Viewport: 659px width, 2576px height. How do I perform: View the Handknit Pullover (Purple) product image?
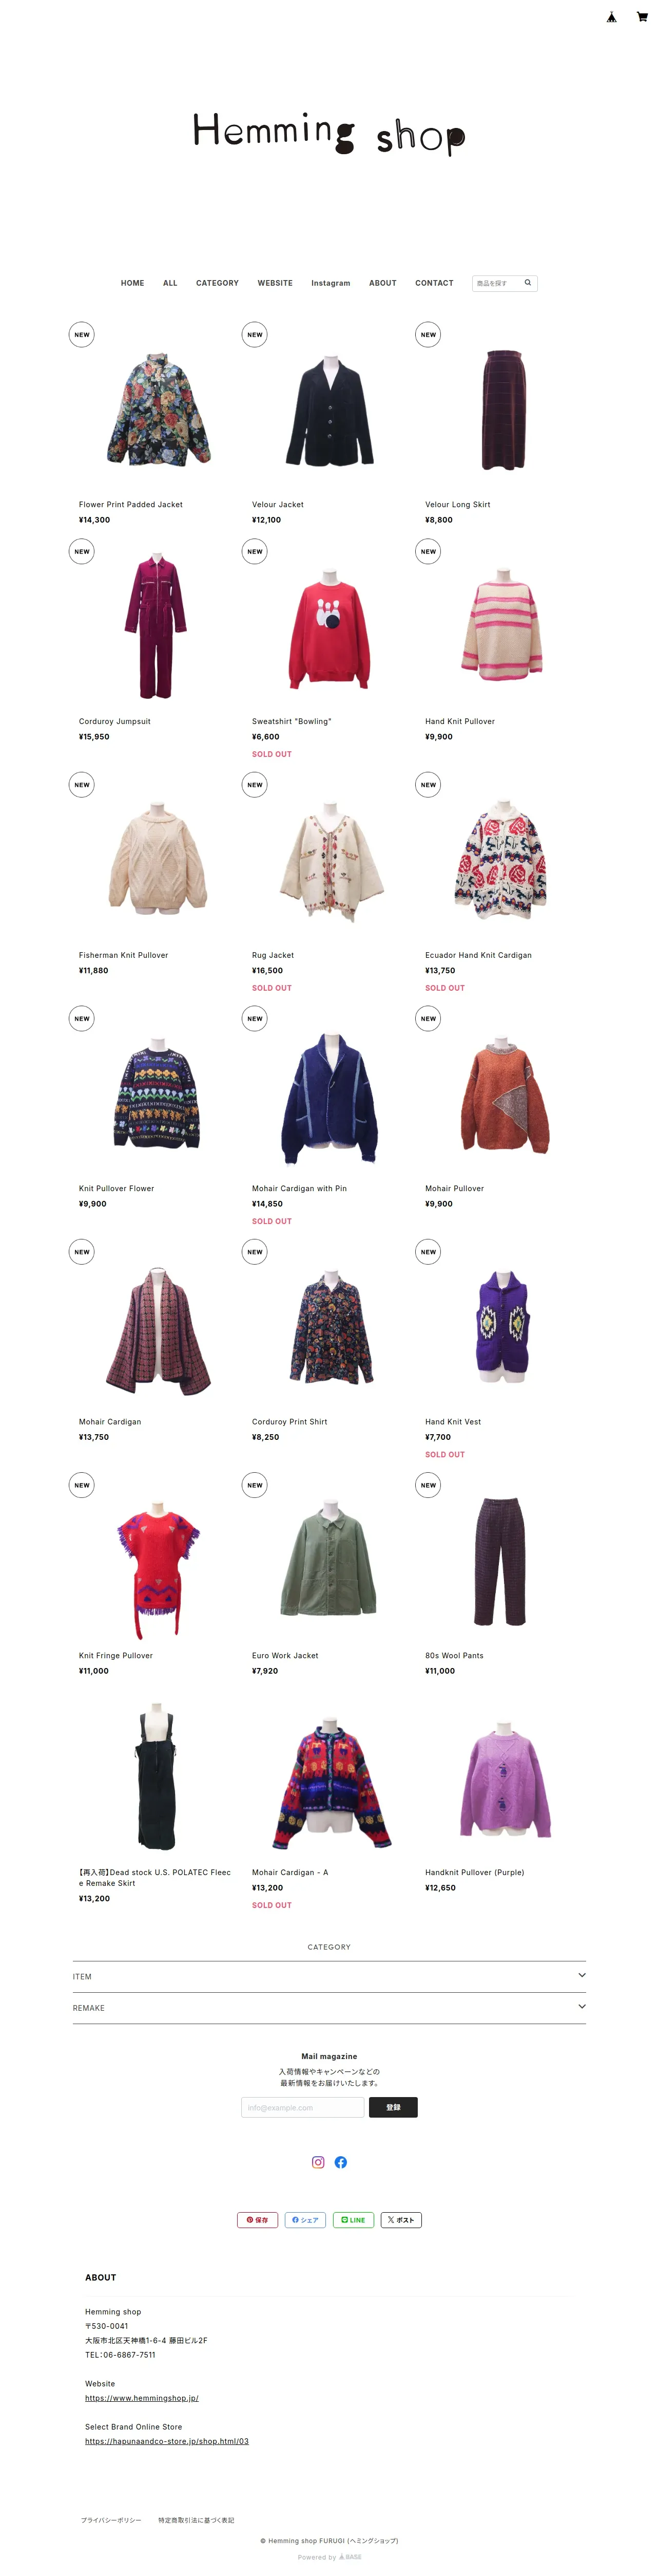tap(503, 1780)
